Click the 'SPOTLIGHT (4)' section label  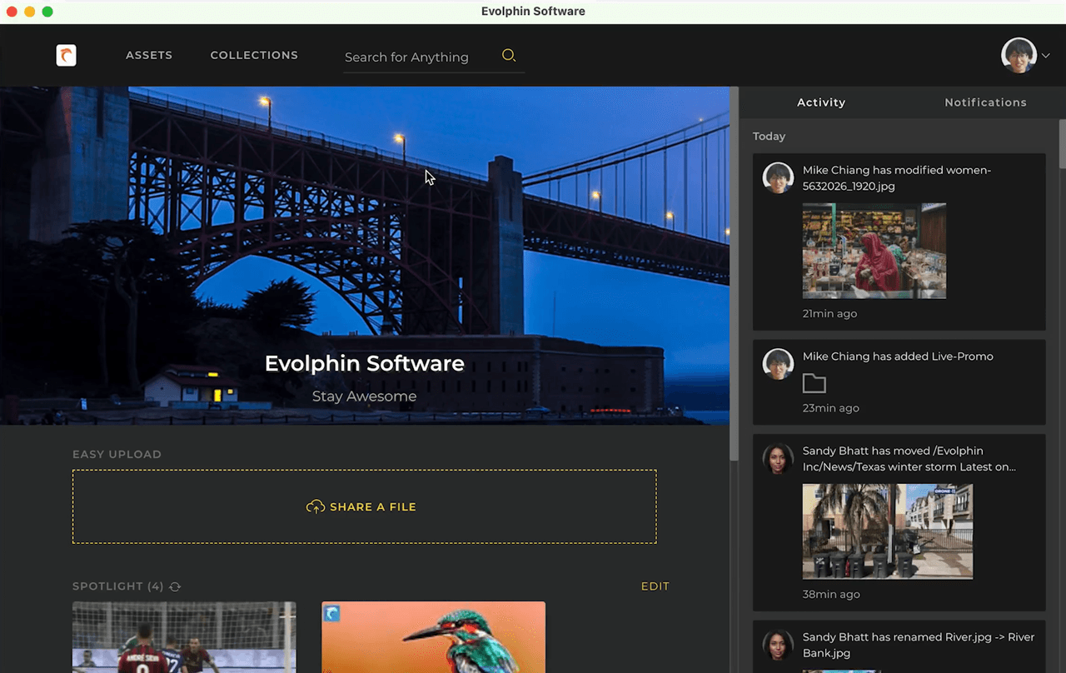point(118,586)
